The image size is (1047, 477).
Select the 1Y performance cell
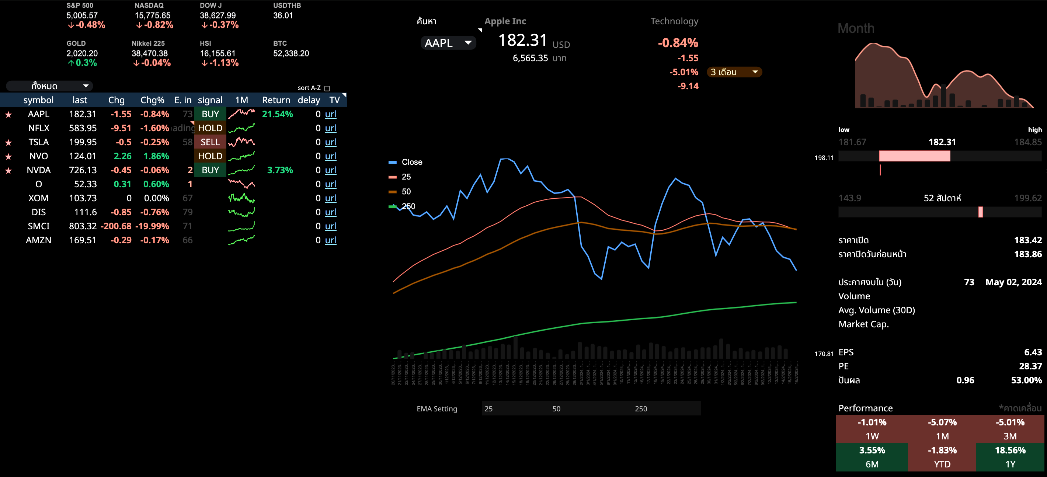tap(1010, 457)
